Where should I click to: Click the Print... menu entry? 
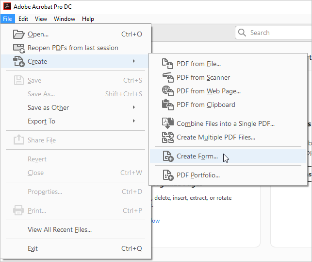pyautogui.click(x=75, y=210)
